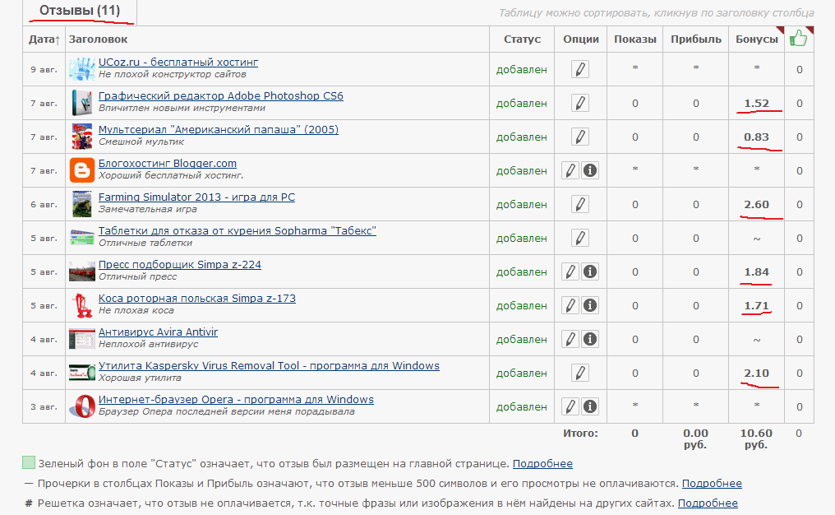Click the Kaspersky Virus Removal Tool thumbnail
The height and width of the screenshot is (515, 835).
(82, 373)
